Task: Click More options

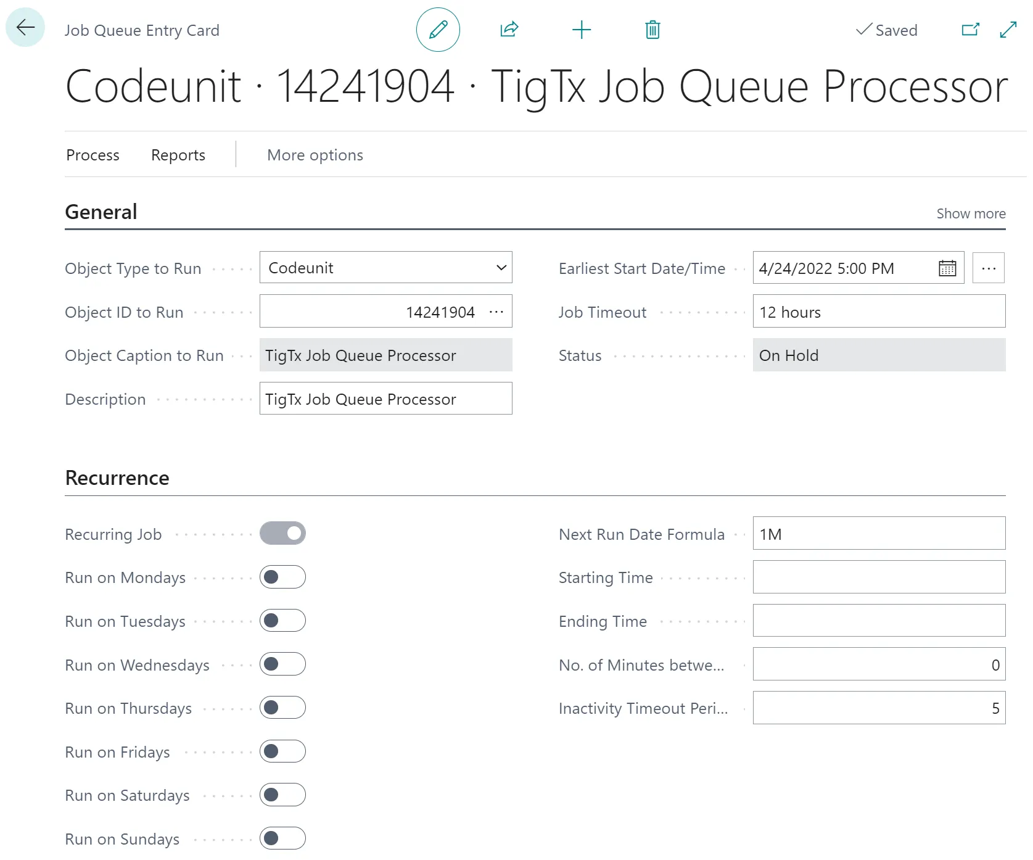Action: pos(315,155)
